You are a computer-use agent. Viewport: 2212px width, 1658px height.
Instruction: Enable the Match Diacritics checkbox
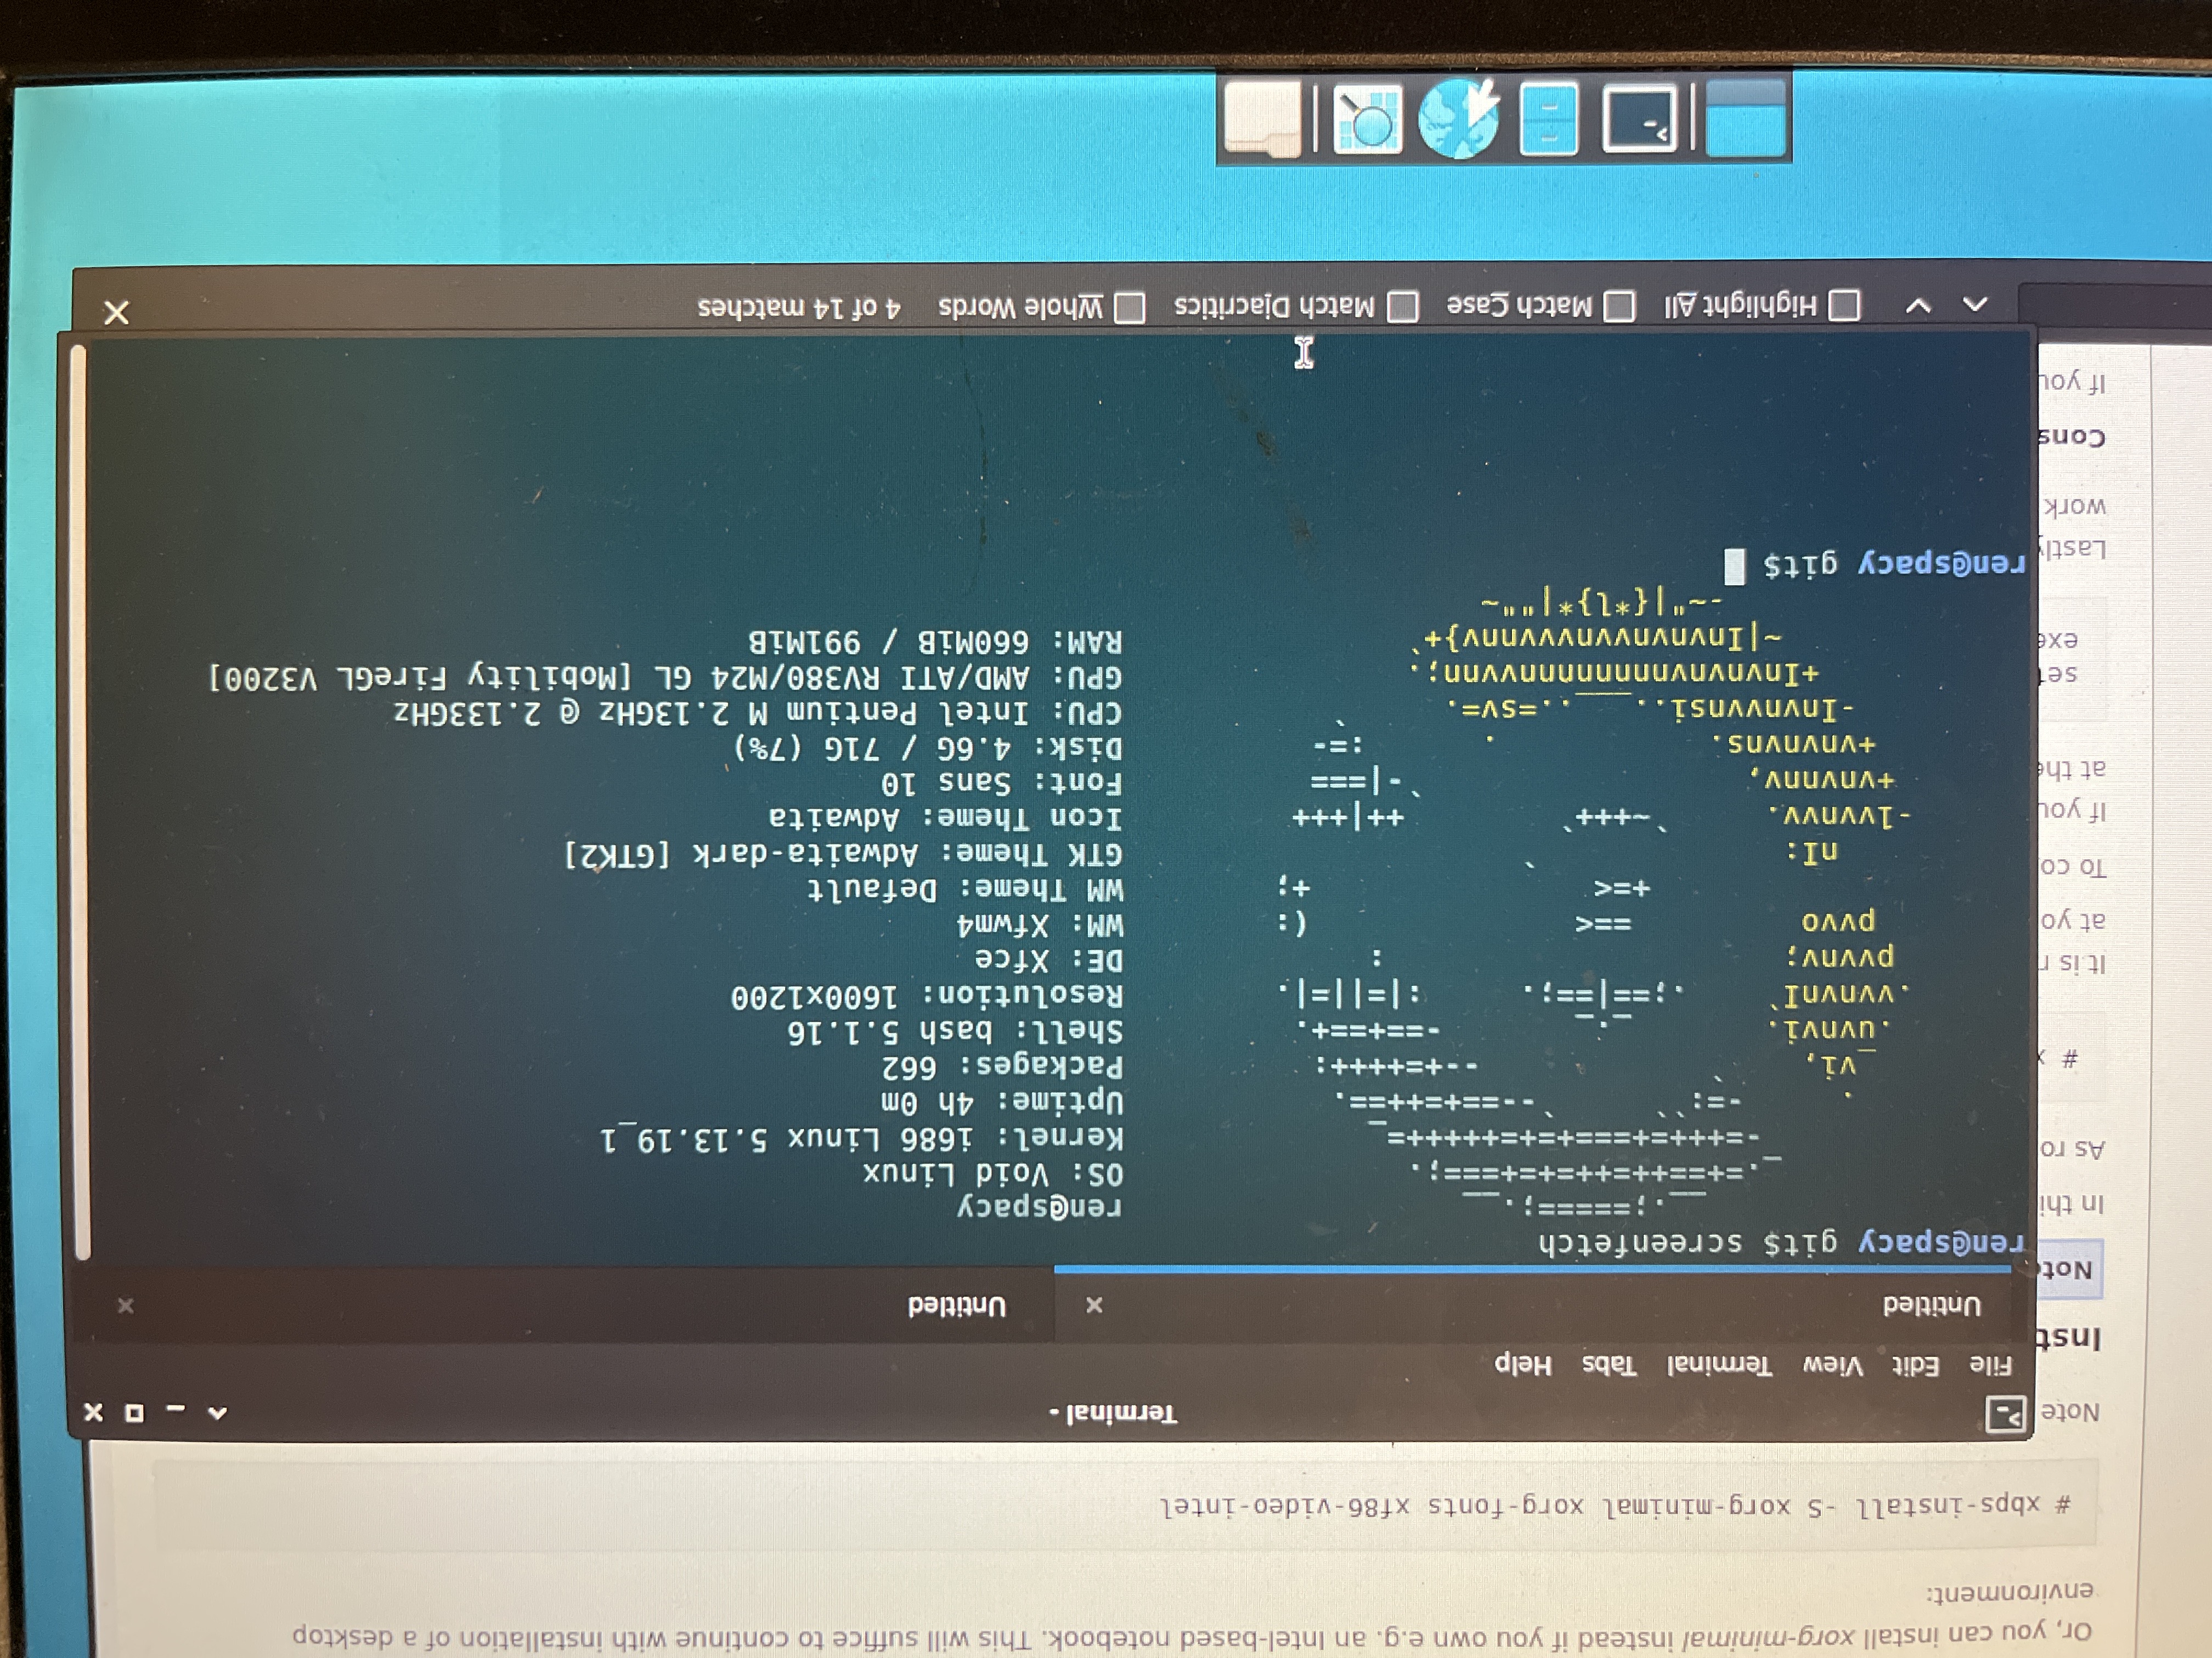tap(1403, 307)
